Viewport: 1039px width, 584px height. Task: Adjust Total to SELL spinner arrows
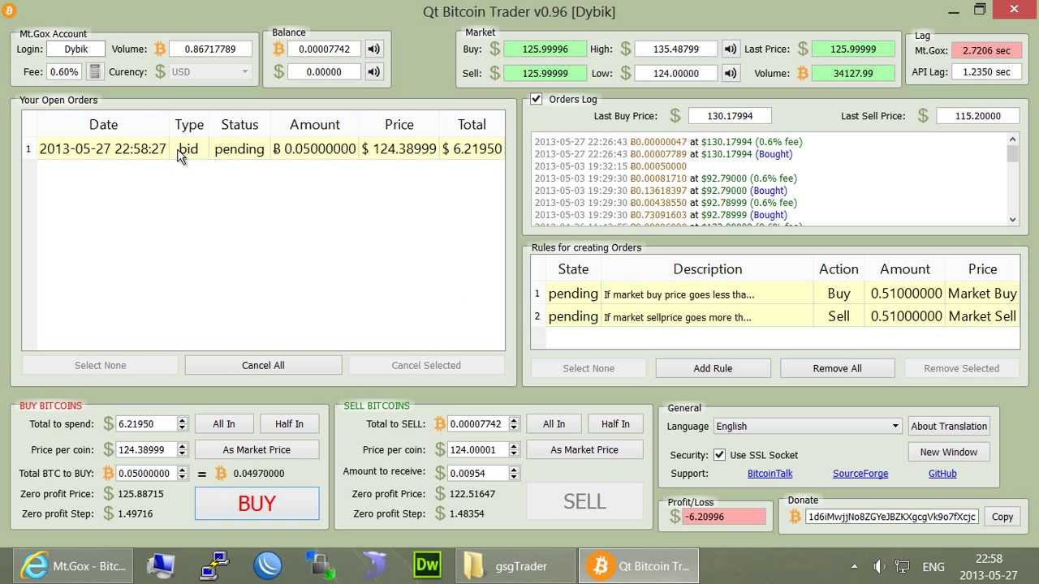pos(513,423)
